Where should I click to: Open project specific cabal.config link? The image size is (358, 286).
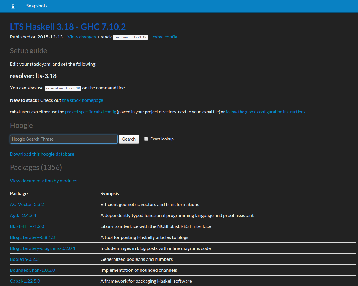[x=91, y=112]
